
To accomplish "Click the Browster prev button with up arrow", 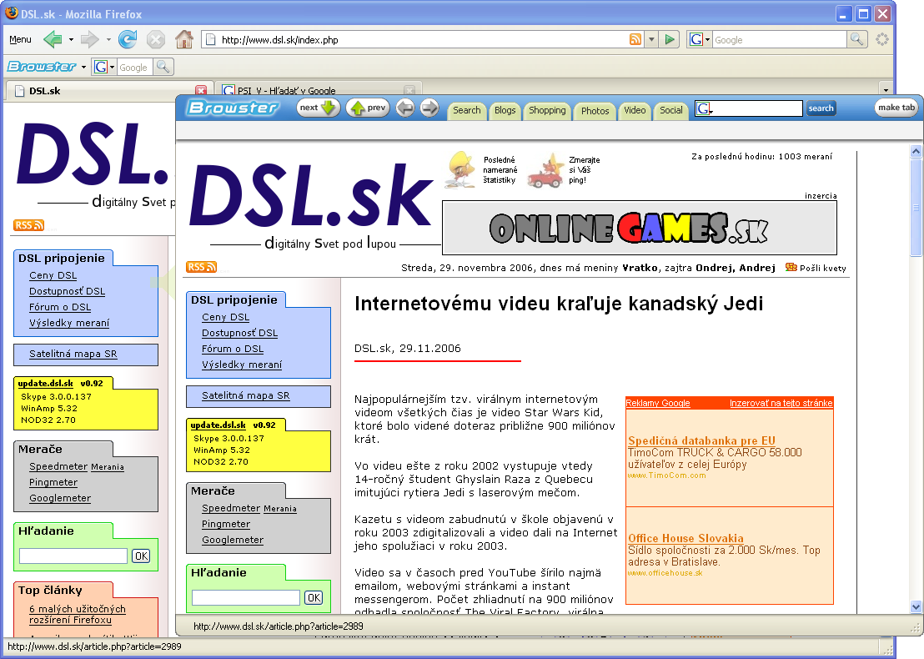I will coord(368,108).
